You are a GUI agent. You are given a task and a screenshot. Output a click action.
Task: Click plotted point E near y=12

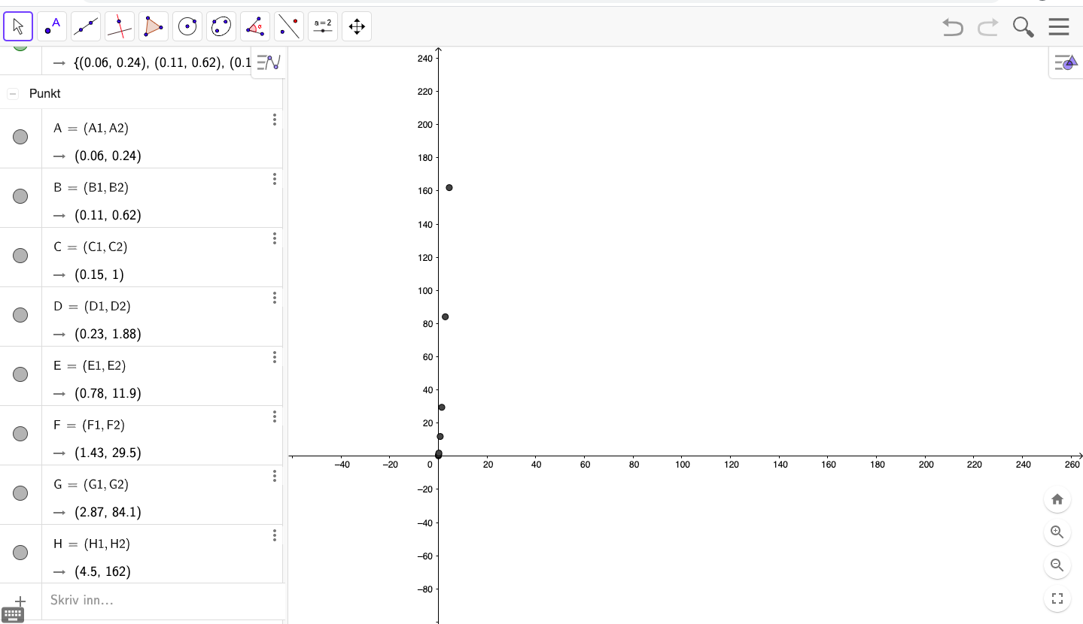click(440, 436)
